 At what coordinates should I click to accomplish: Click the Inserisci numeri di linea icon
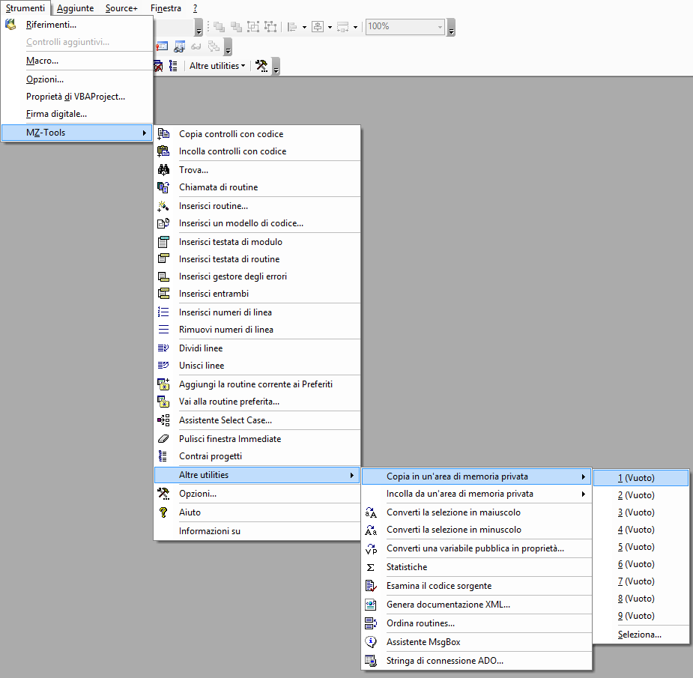(x=163, y=312)
